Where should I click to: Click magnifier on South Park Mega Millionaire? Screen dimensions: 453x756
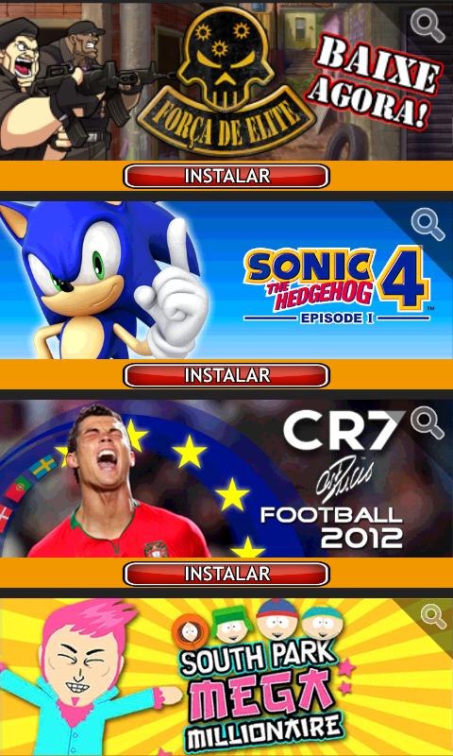pyautogui.click(x=433, y=617)
